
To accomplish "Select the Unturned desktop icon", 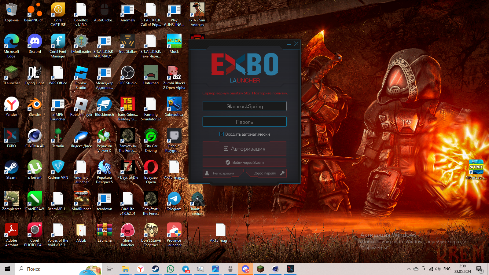I will pos(151,76).
